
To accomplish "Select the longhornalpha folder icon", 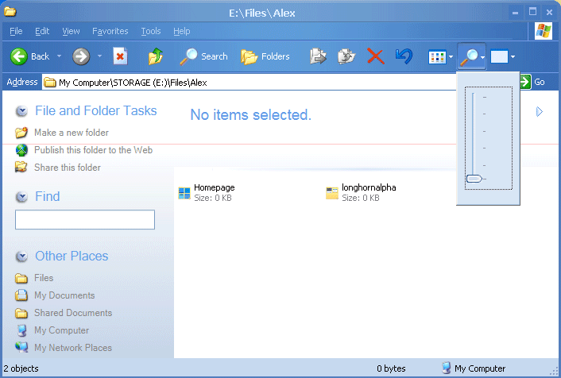I will (332, 193).
